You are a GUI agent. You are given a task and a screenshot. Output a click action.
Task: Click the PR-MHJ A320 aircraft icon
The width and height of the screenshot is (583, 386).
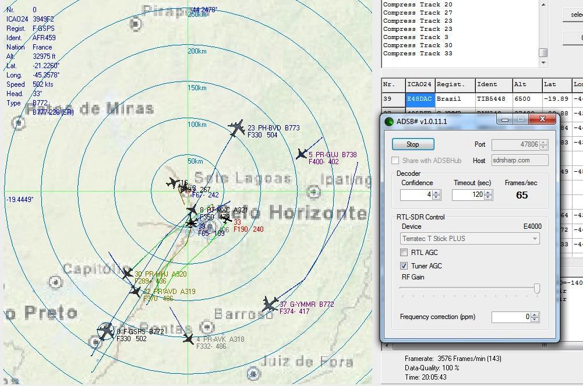(128, 273)
